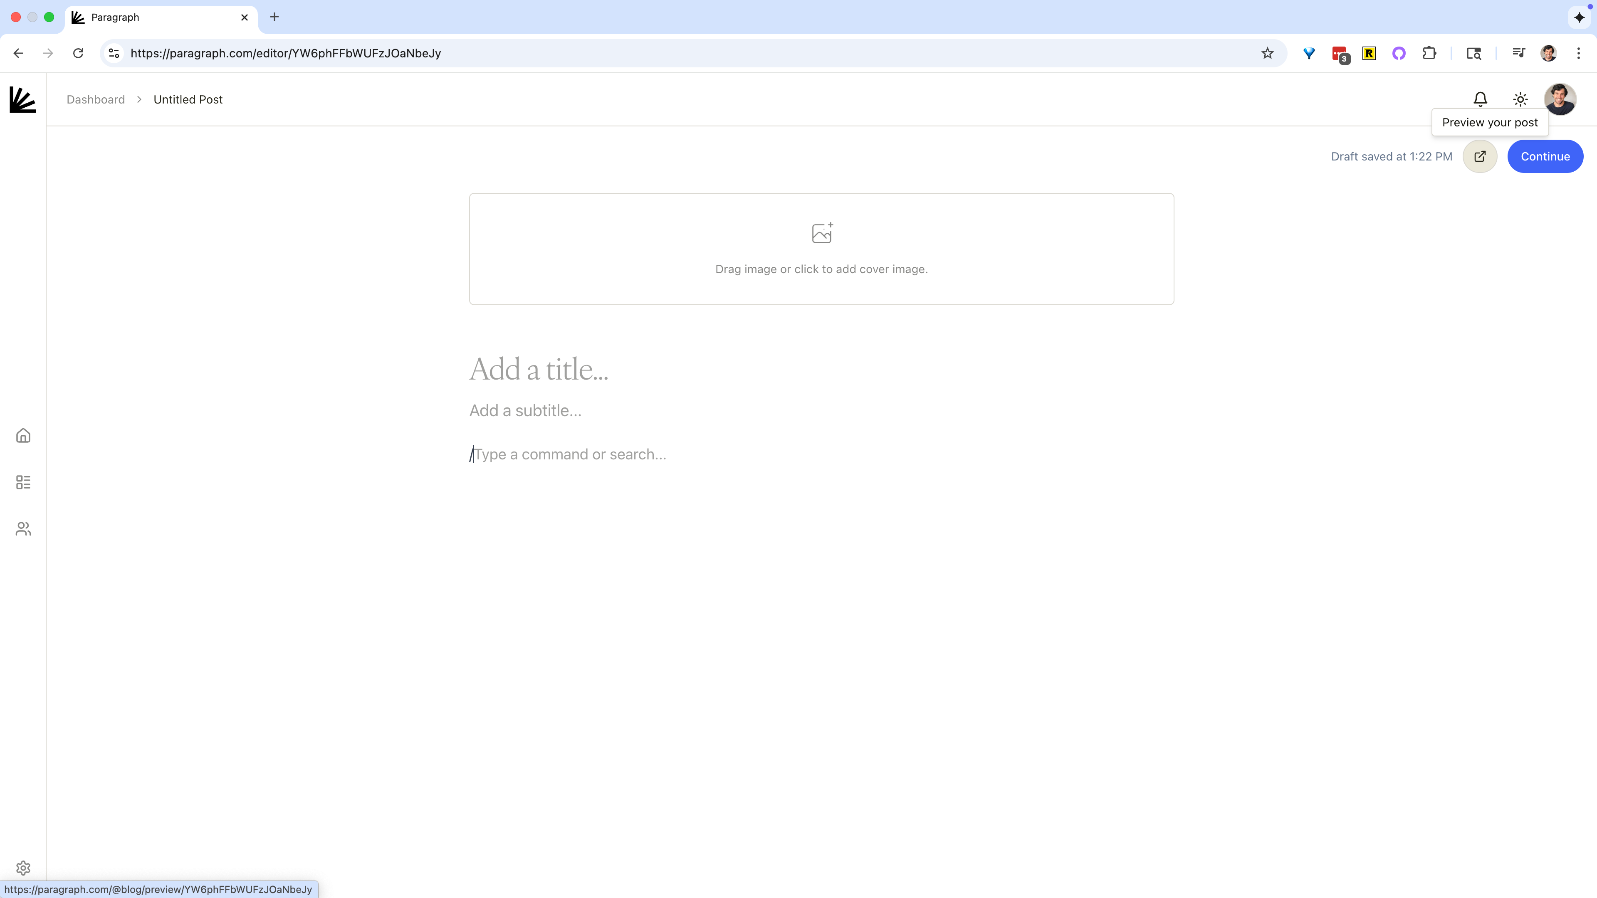Open the user avatar menu in header

pyautogui.click(x=1560, y=99)
